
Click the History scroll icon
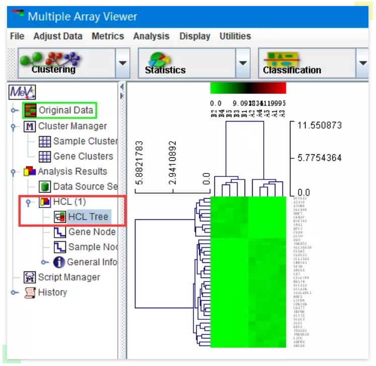[x=30, y=292]
